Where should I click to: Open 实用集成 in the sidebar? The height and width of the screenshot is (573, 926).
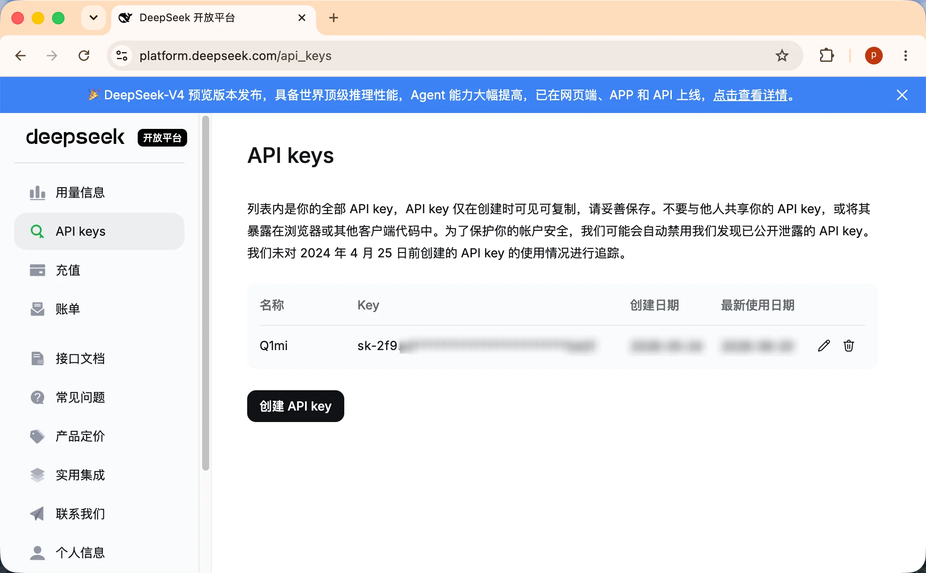click(x=99, y=475)
